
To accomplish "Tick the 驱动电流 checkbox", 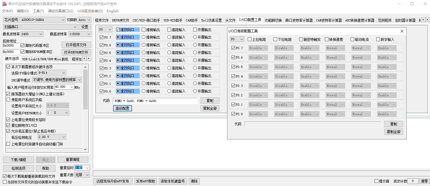I will (353, 39).
